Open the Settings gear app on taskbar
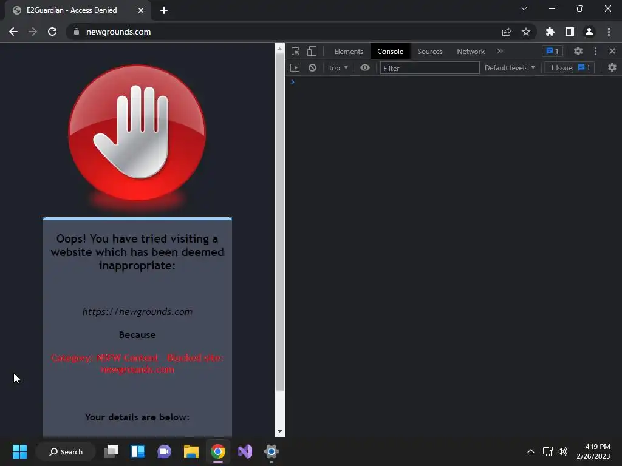This screenshot has height=466, width=622. pos(272,451)
